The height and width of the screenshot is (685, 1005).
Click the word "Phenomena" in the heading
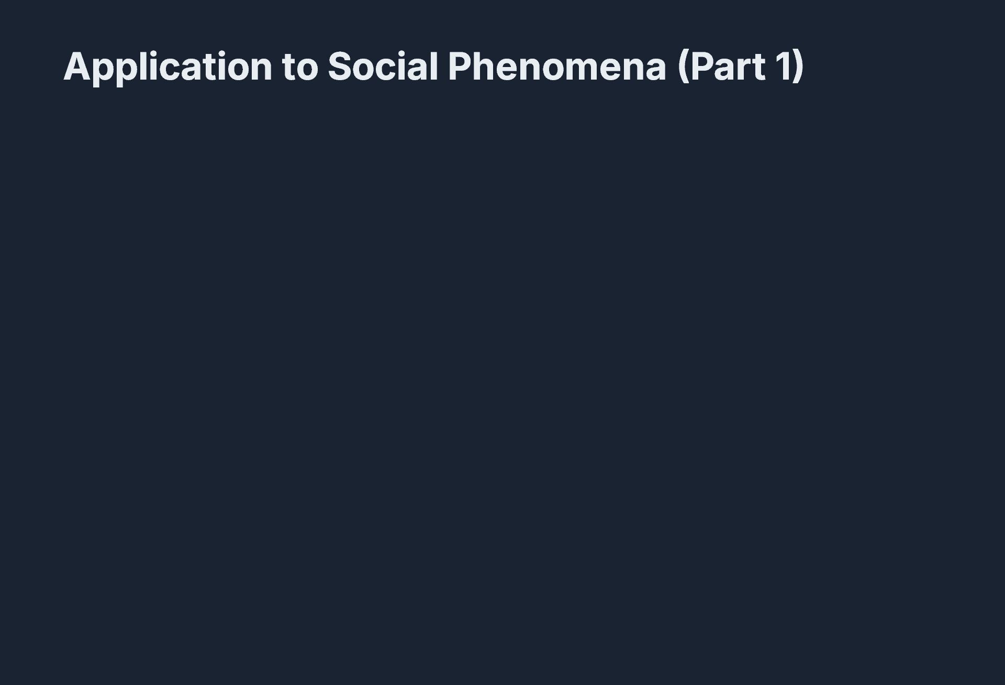point(557,67)
